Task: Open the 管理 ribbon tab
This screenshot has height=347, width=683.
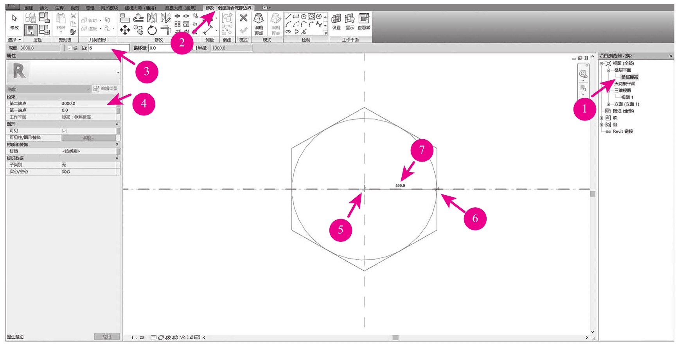Action: [x=90, y=8]
